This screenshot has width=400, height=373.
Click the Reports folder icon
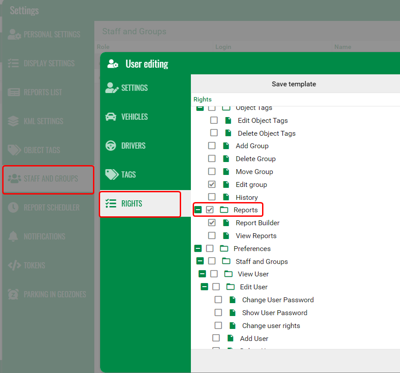(224, 210)
